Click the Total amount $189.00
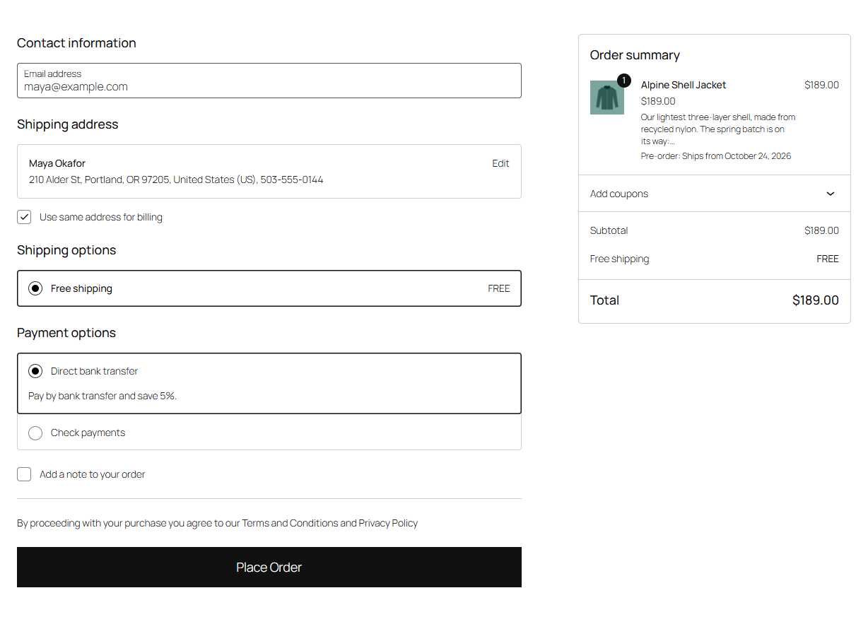The width and height of the screenshot is (868, 641). (x=816, y=300)
